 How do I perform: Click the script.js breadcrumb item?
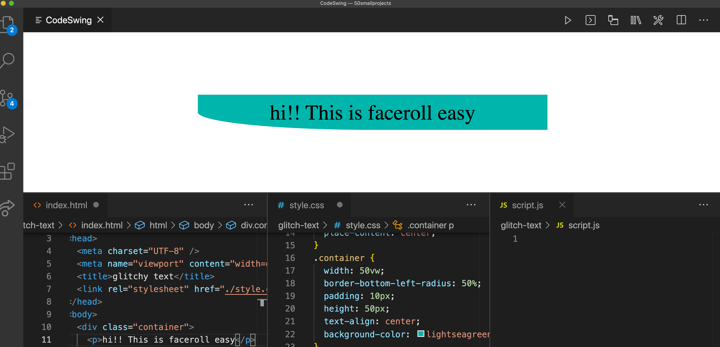(578, 225)
